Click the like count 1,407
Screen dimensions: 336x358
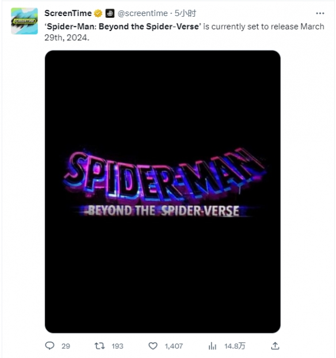(174, 346)
